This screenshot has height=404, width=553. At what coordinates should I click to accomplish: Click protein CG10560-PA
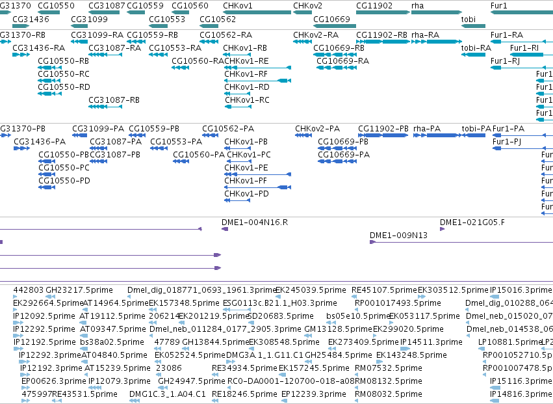[181, 161]
